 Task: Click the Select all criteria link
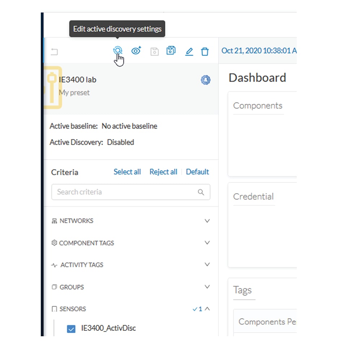pos(127,172)
